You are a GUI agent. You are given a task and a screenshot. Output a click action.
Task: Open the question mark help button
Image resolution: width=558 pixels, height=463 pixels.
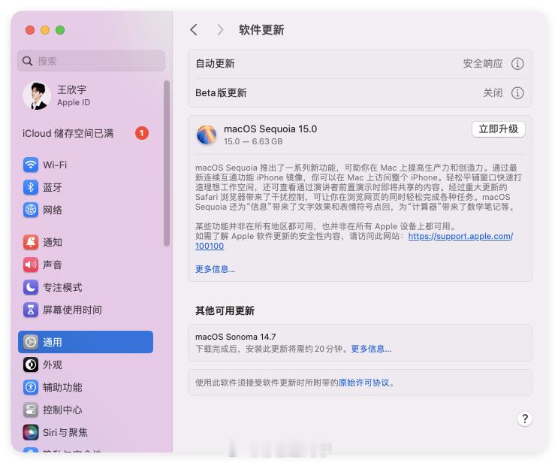click(524, 419)
